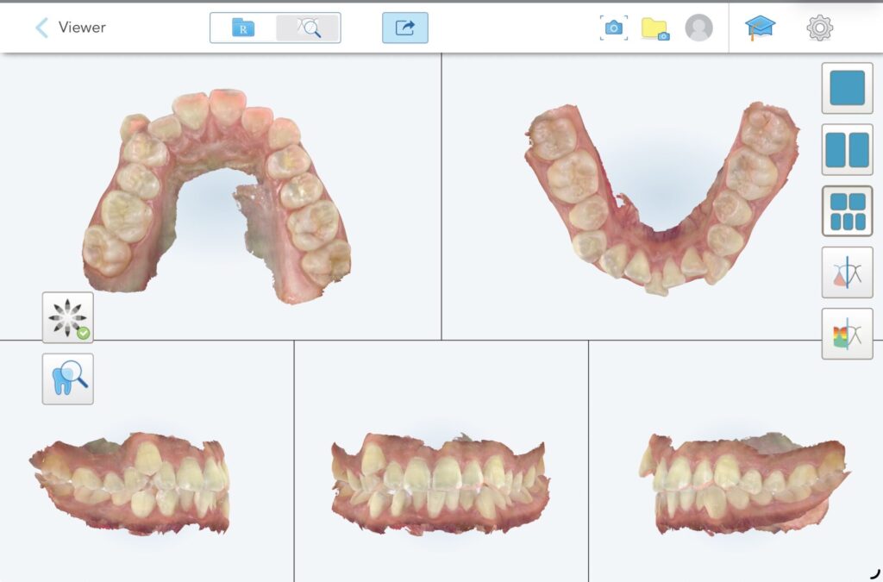Viewport: 883px width, 582px height.
Task: Select the Rx folder view toggle
Action: pos(242,28)
